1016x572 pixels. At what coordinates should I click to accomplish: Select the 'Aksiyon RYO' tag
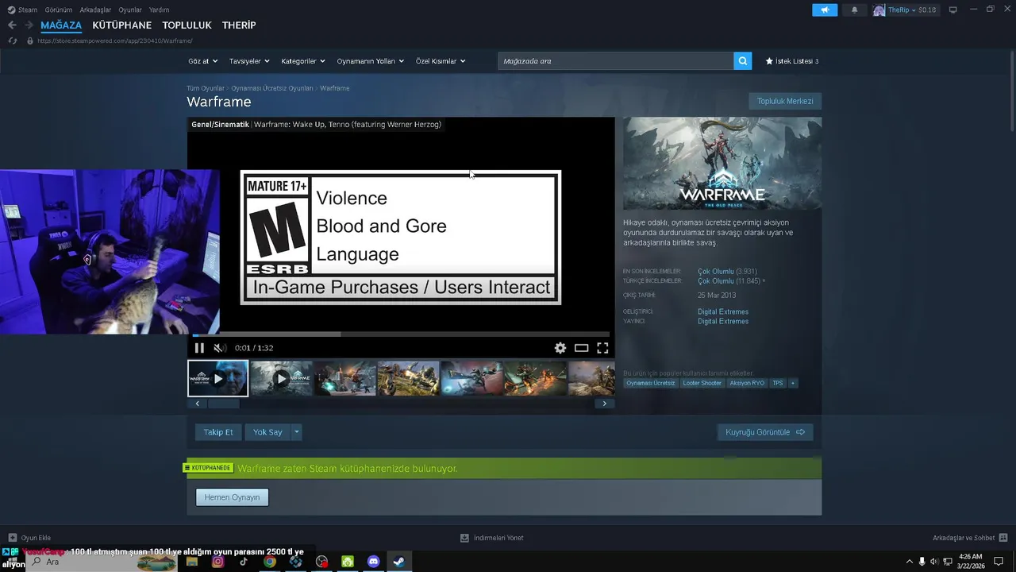point(747,383)
